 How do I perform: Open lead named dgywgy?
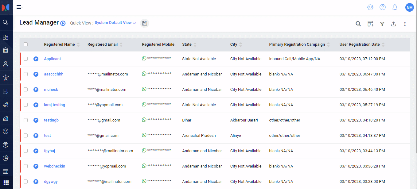coord(51,182)
